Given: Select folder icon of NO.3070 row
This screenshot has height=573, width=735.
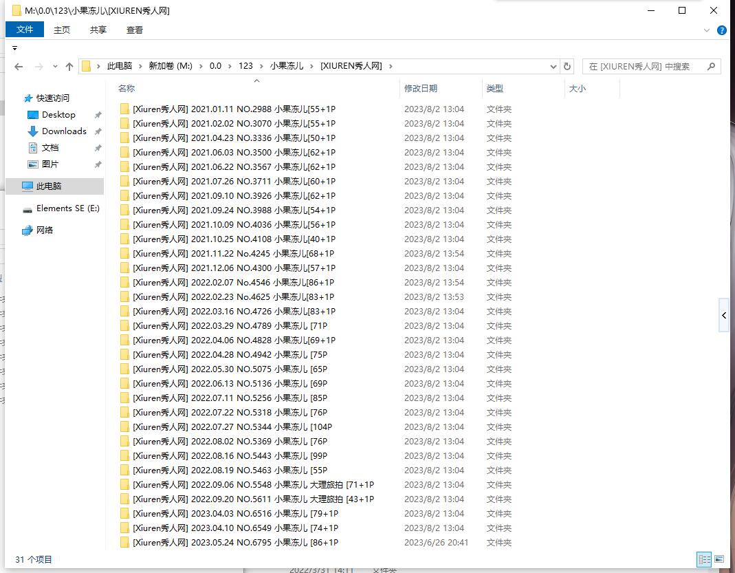Looking at the screenshot, I should pyautogui.click(x=124, y=124).
